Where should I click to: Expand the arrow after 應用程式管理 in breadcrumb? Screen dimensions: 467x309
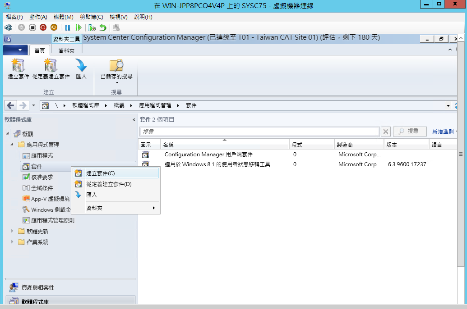pyautogui.click(x=178, y=105)
